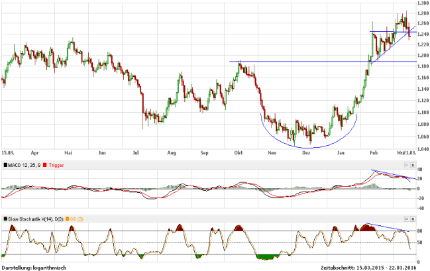The height and width of the screenshot is (271, 430).
Task: Click the 'Jul' month label on time axis
Action: pyautogui.click(x=136, y=152)
